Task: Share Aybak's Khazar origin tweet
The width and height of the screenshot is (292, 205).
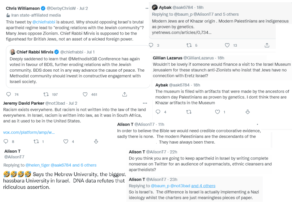Action: pos(267,45)
